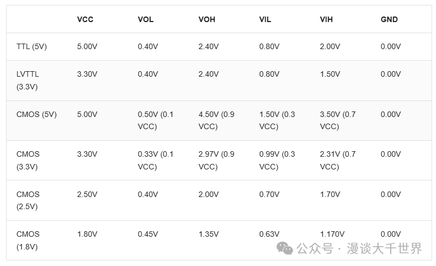Click the 2.31V (0.7 VCC) cell

[338, 160]
